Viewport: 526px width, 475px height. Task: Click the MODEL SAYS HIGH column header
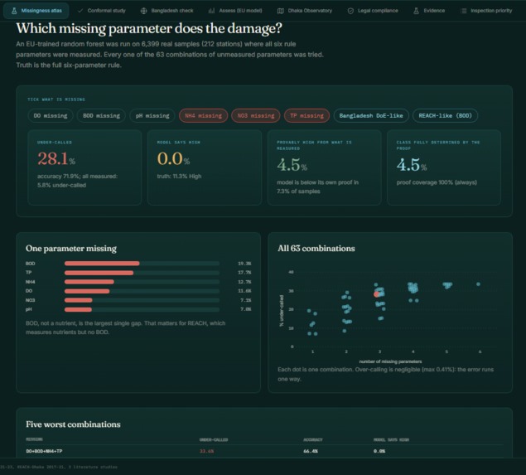point(391,439)
